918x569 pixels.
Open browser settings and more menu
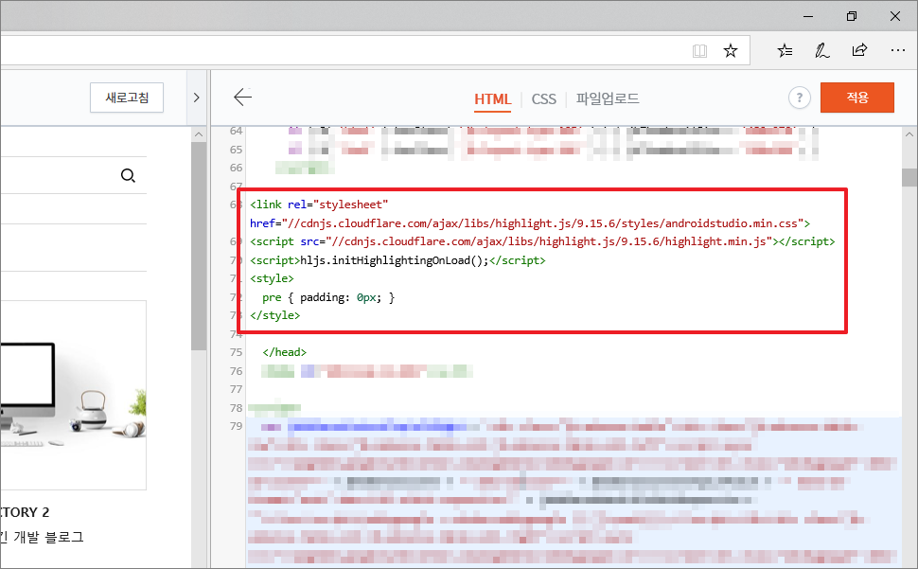pos(897,51)
